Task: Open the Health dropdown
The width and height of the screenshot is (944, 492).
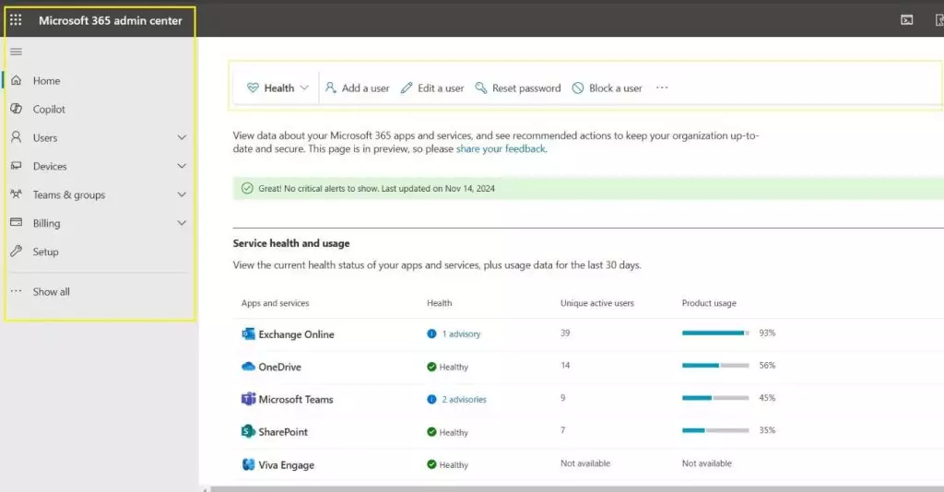Action: tap(277, 88)
